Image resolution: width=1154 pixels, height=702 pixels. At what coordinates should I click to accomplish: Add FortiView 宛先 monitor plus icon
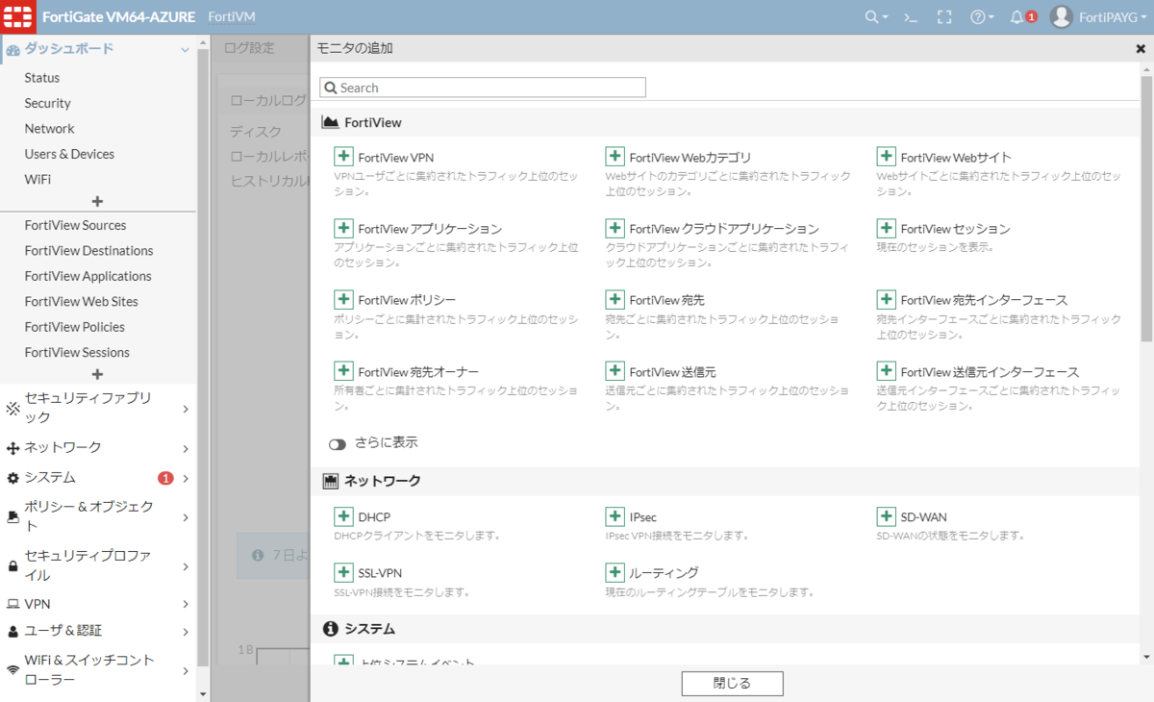(615, 300)
